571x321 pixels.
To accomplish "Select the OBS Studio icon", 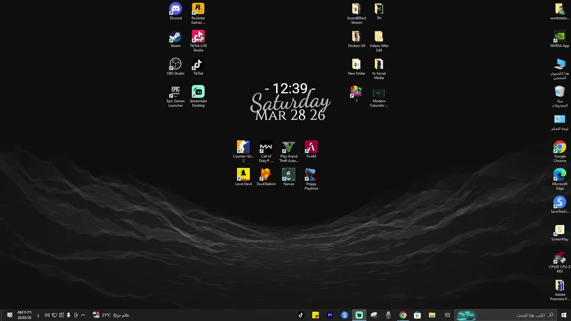I will coord(175,67).
